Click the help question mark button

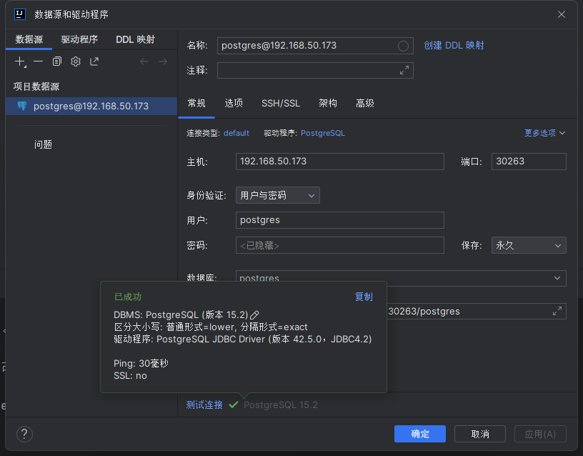click(24, 434)
